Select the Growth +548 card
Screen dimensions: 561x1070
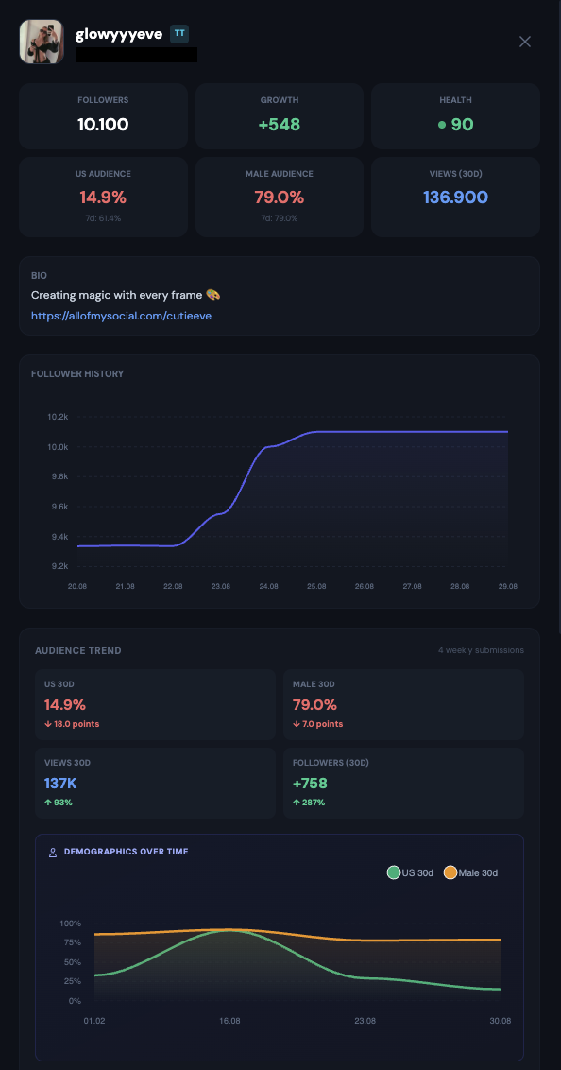tap(280, 116)
